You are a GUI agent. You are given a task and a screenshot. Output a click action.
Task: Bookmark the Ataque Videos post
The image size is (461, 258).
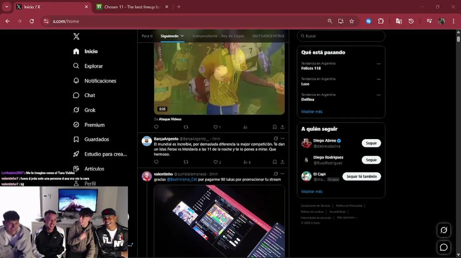[x=275, y=127]
